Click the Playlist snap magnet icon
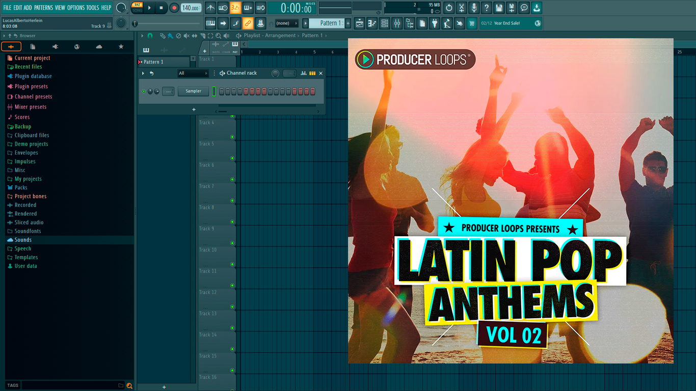The image size is (696, 391). [x=150, y=36]
